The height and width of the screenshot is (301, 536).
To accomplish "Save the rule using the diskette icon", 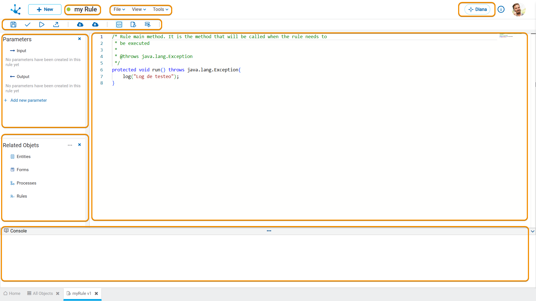I will click(13, 25).
